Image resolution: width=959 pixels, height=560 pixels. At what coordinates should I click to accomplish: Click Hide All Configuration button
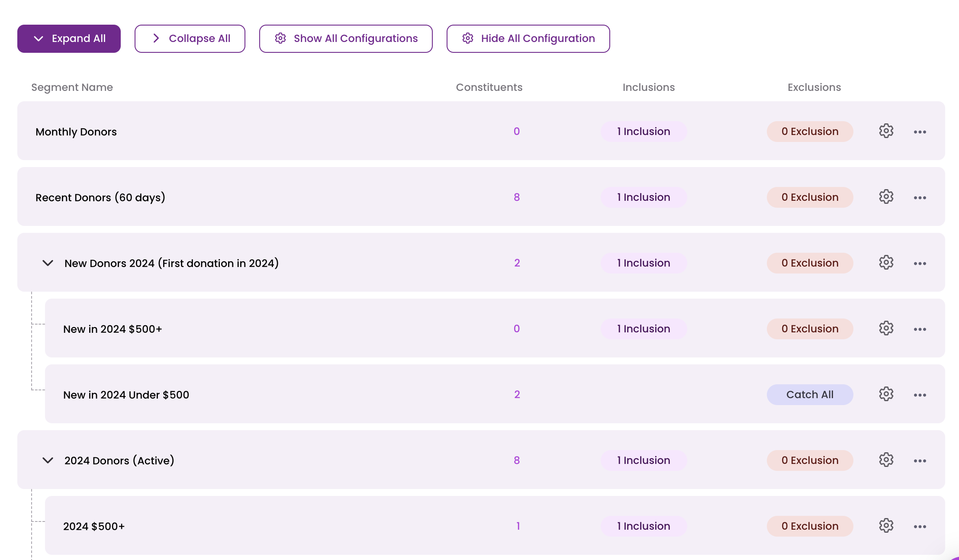pos(528,39)
